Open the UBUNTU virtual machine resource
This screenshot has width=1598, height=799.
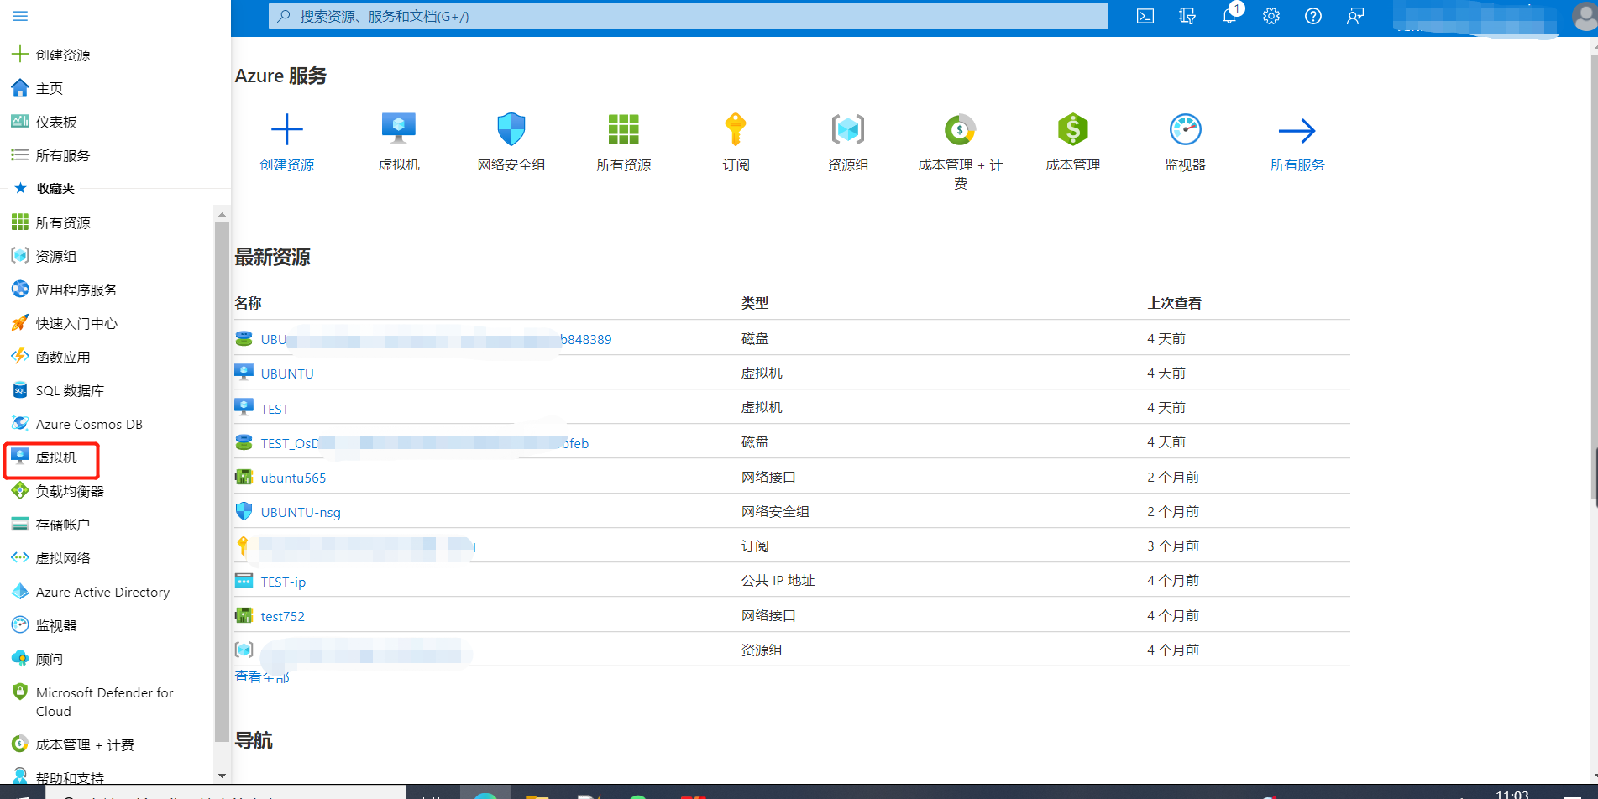[x=287, y=373]
